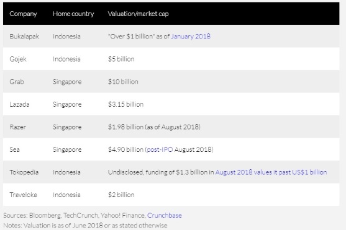
Task: Click the Sea company name
Action: click(x=14, y=149)
